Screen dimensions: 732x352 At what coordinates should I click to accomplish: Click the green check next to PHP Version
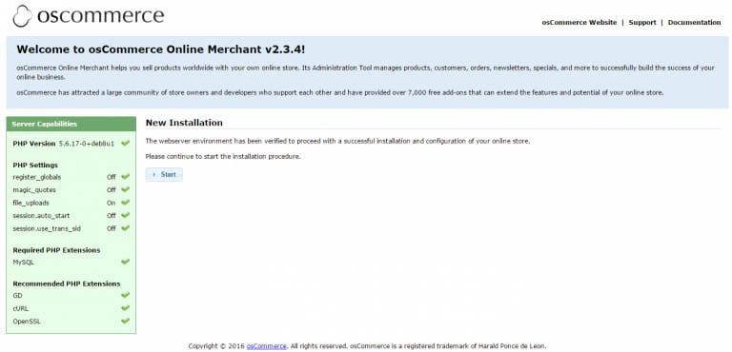point(125,143)
